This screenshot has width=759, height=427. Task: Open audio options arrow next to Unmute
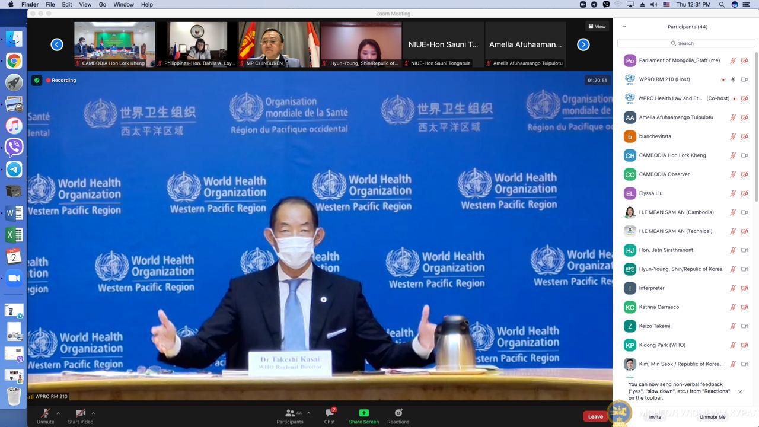pyautogui.click(x=58, y=413)
